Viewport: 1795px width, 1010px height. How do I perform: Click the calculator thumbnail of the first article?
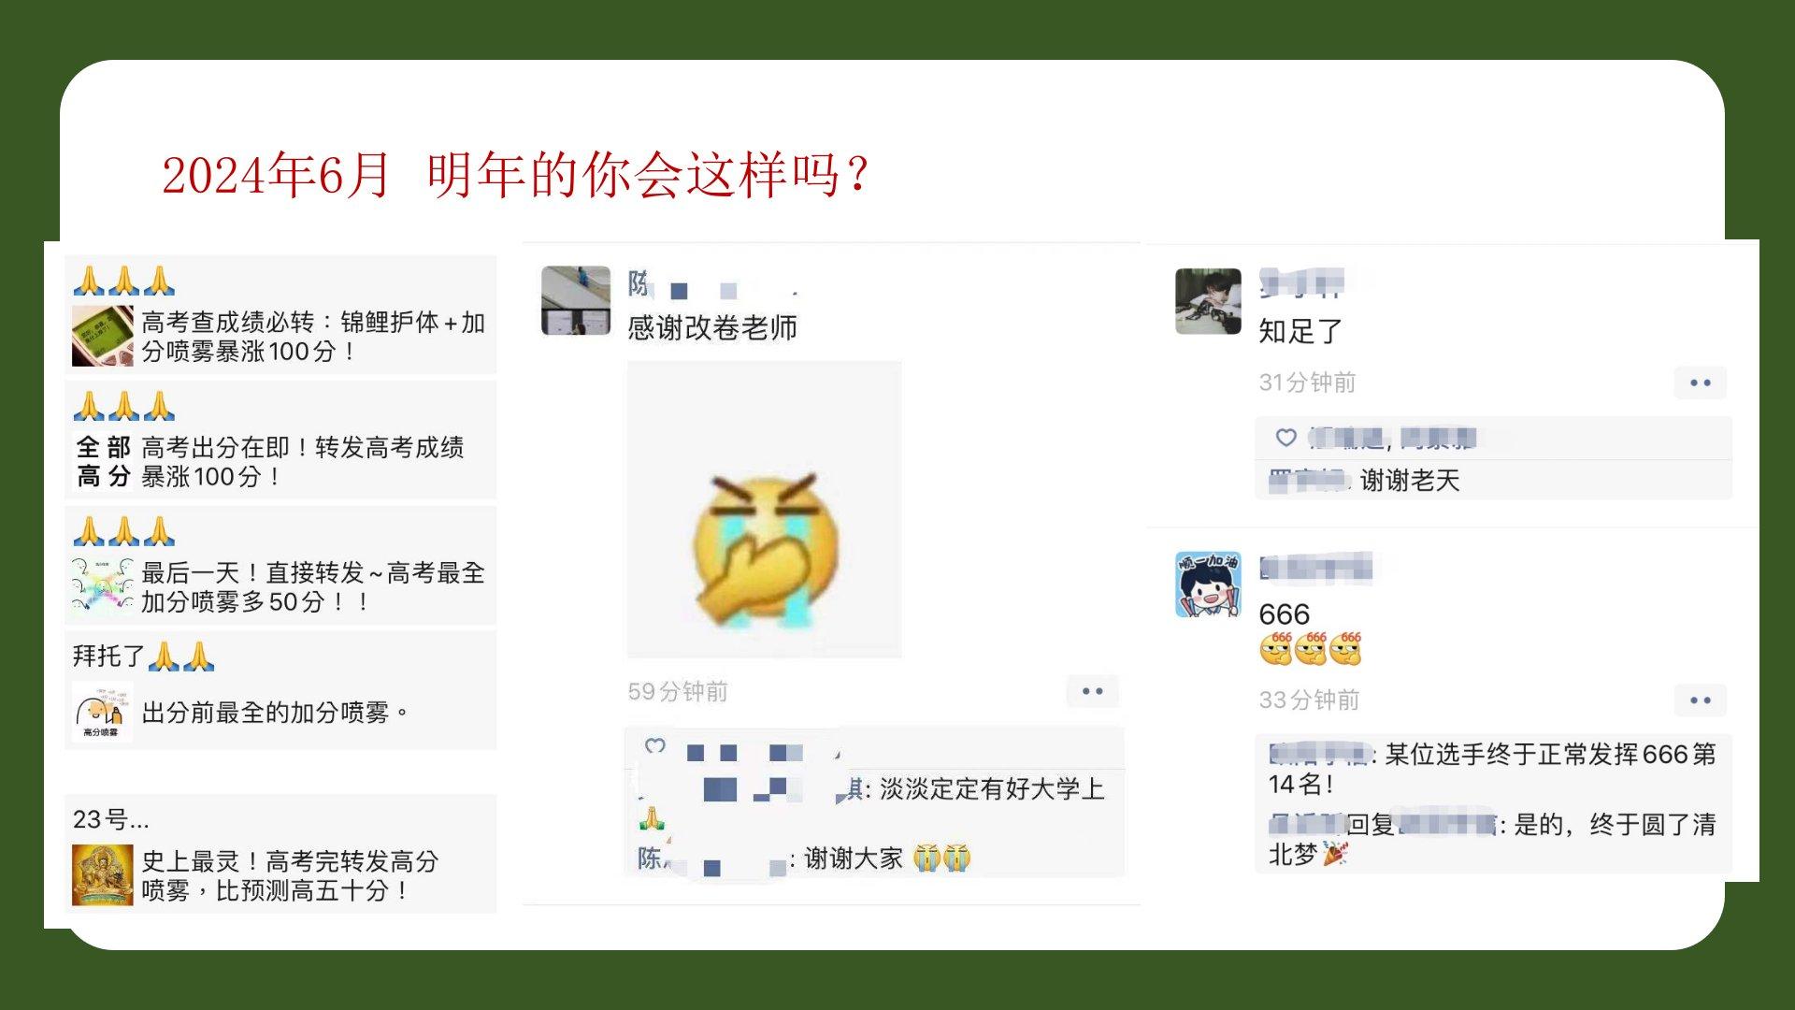coord(103,336)
